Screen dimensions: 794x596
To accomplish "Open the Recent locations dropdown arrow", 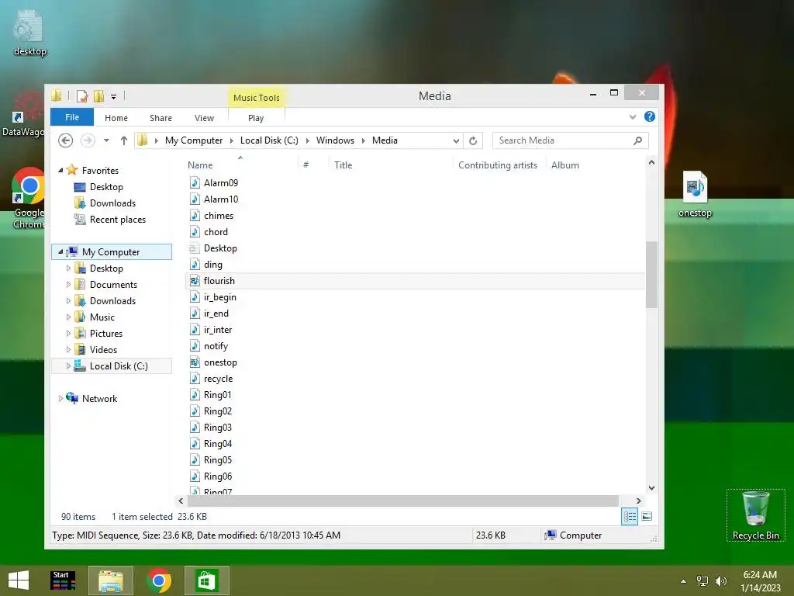I will click(x=106, y=140).
